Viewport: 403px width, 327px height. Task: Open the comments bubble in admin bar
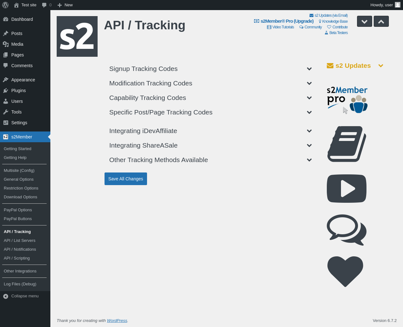(x=47, y=5)
